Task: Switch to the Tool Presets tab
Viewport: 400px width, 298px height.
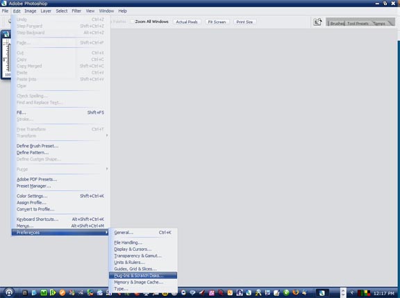Action: click(358, 23)
